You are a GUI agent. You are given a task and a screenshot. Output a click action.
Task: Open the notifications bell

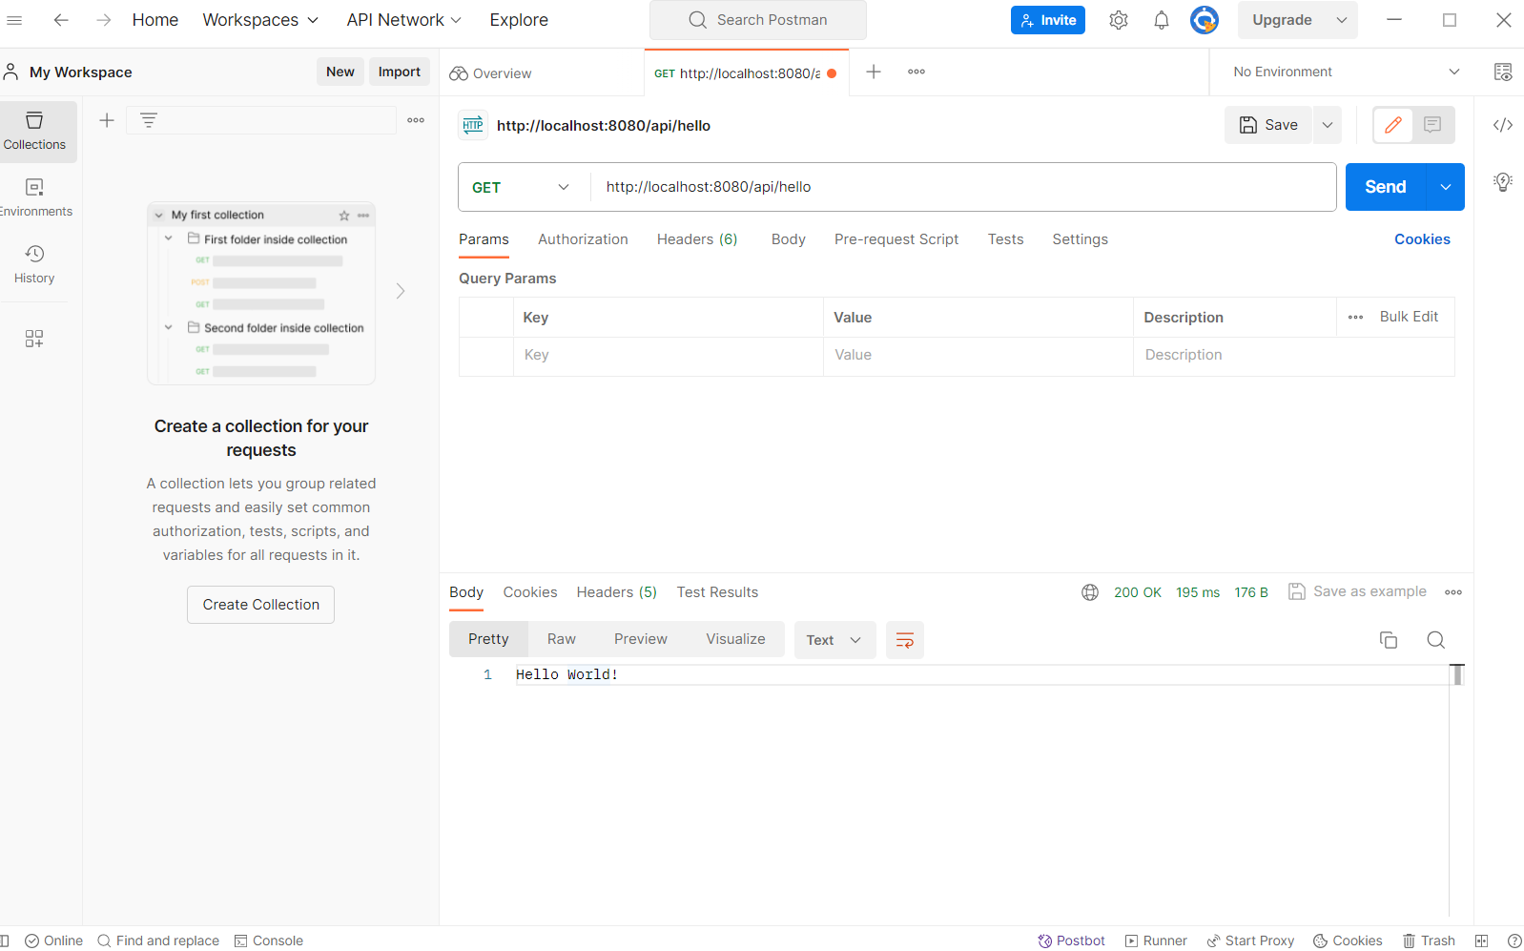tap(1162, 20)
